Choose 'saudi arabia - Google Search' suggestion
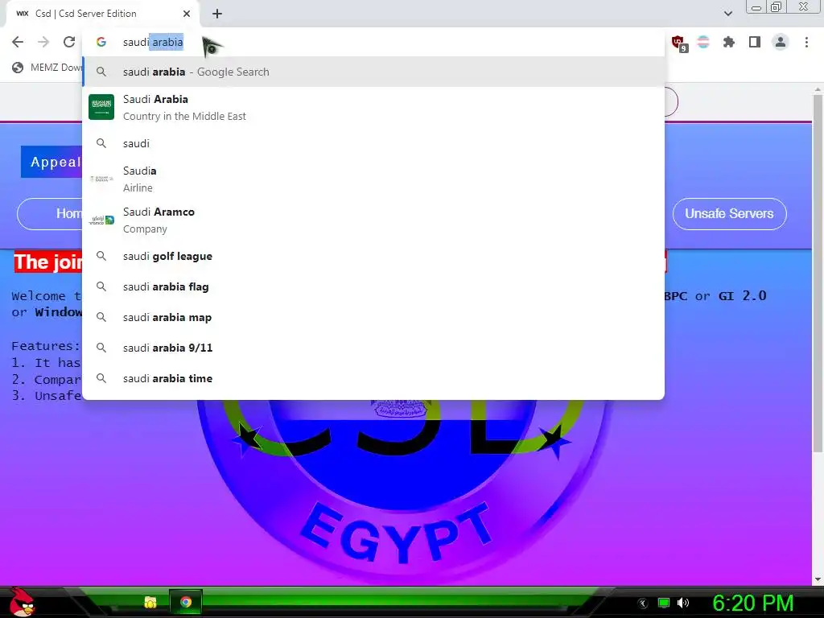The height and width of the screenshot is (618, 824). click(x=373, y=72)
